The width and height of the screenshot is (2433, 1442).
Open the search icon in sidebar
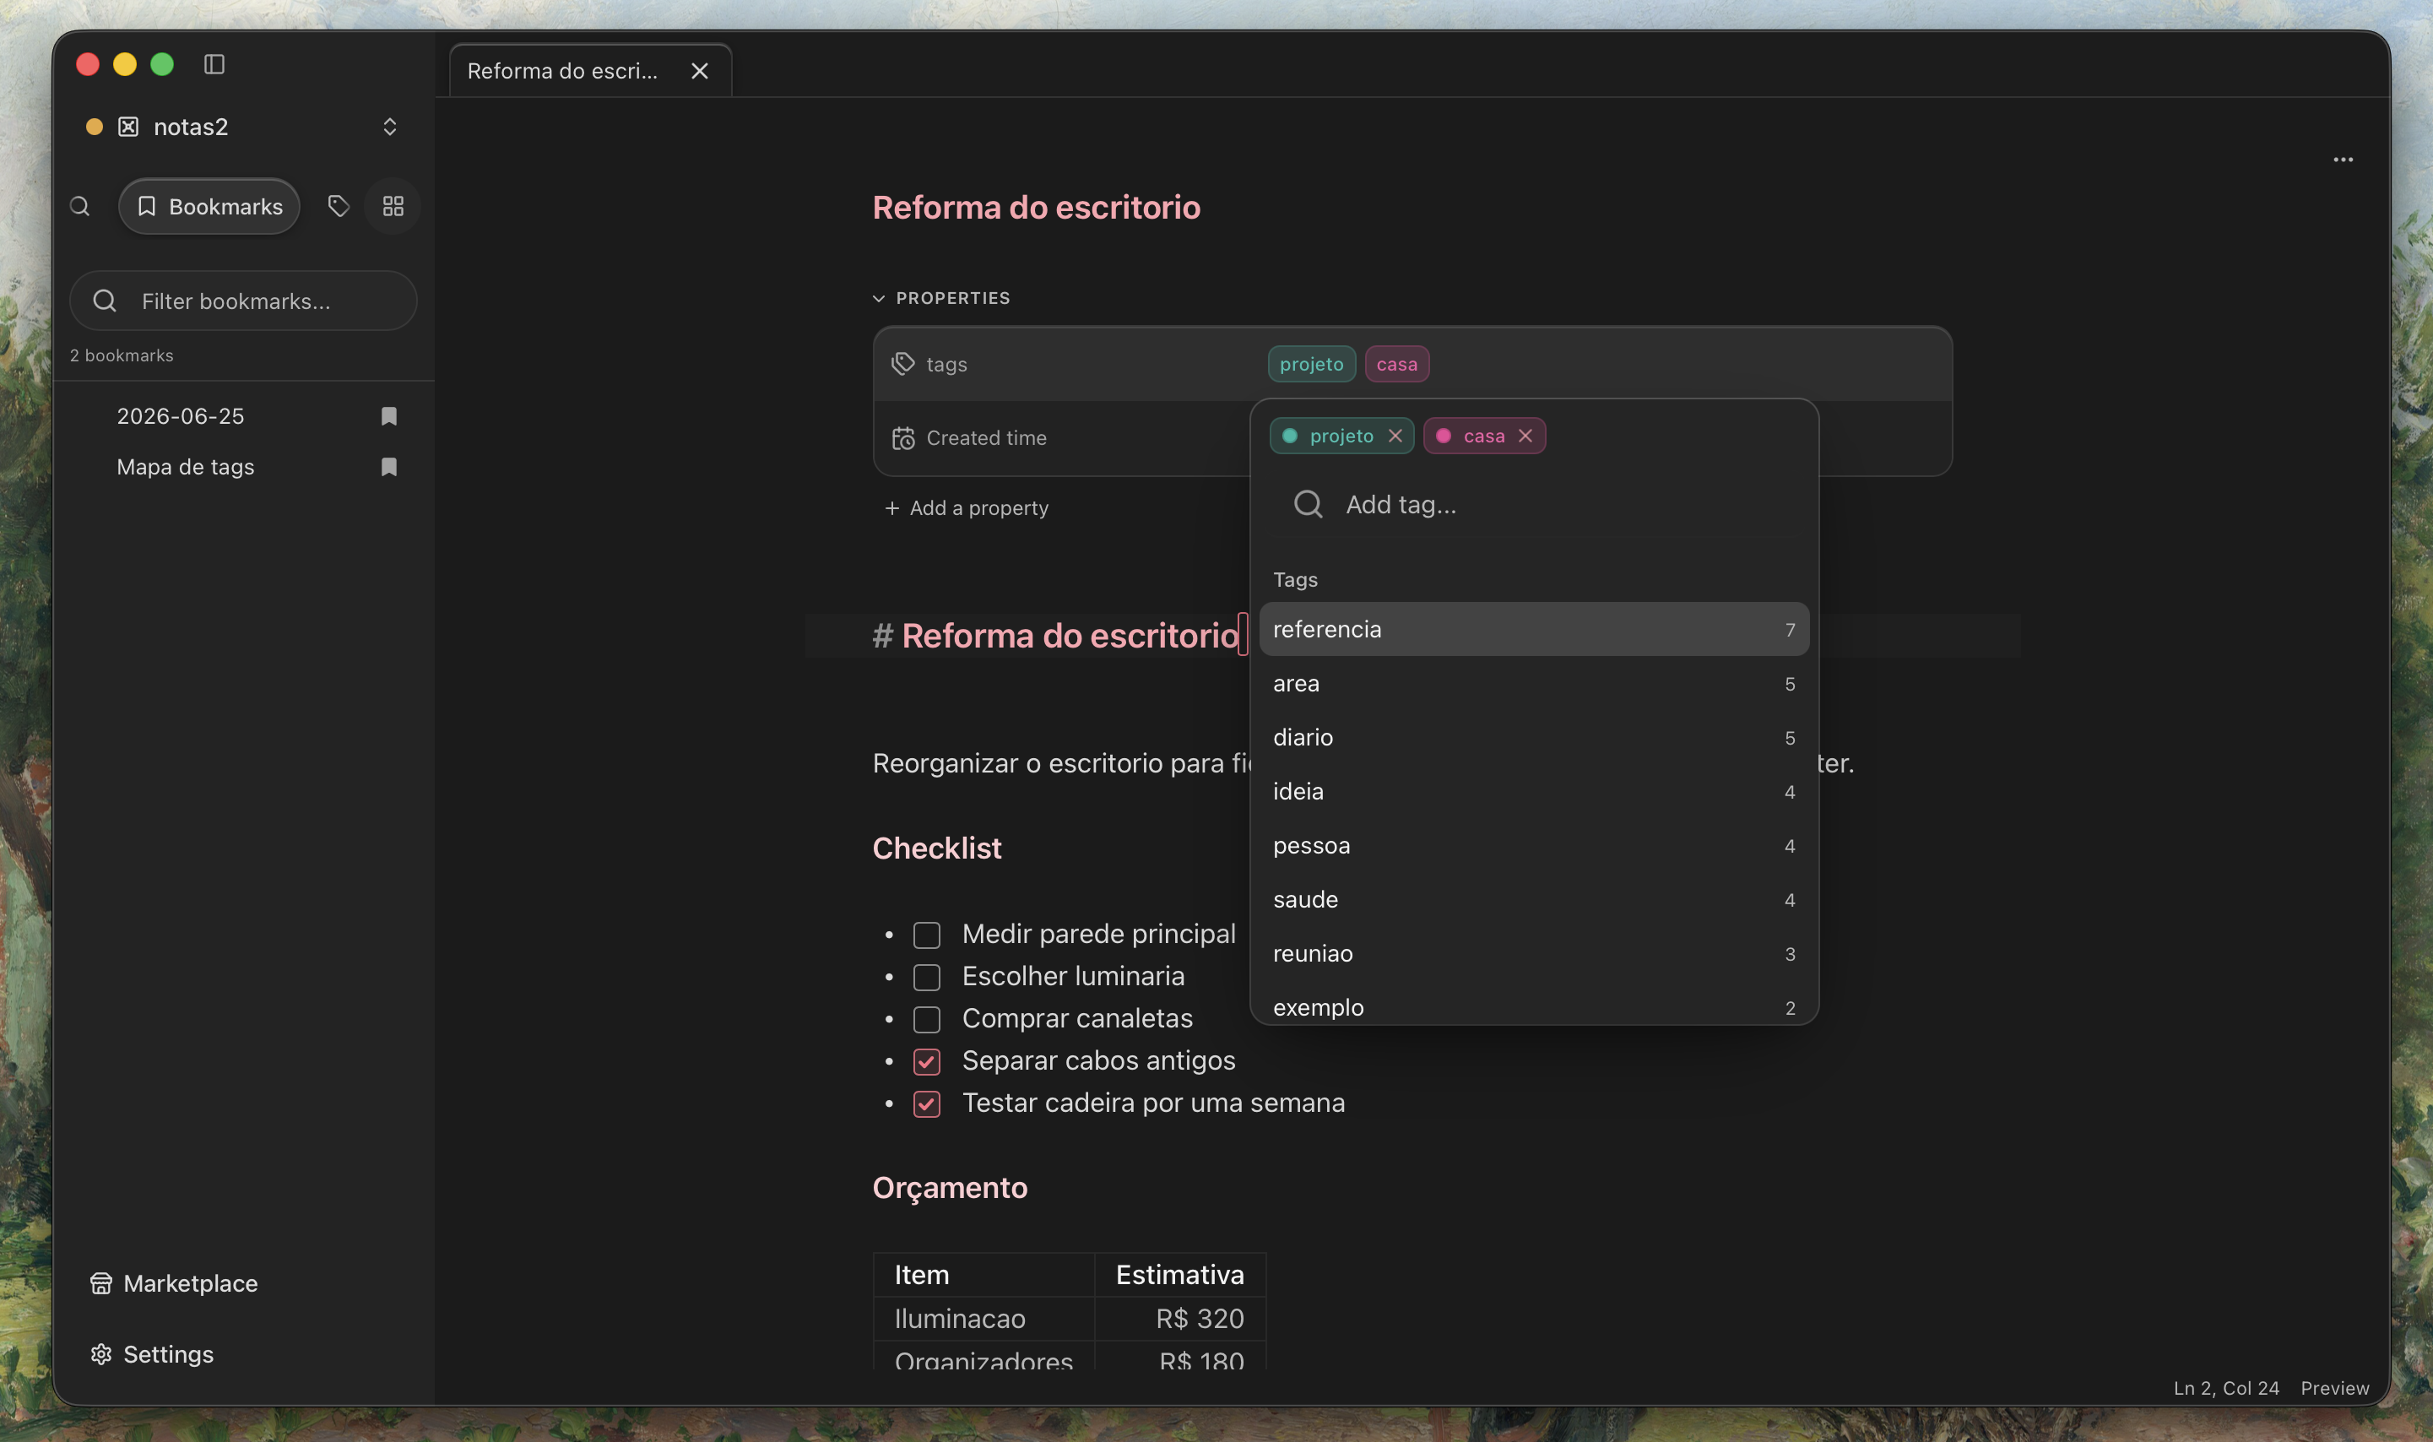(x=81, y=206)
